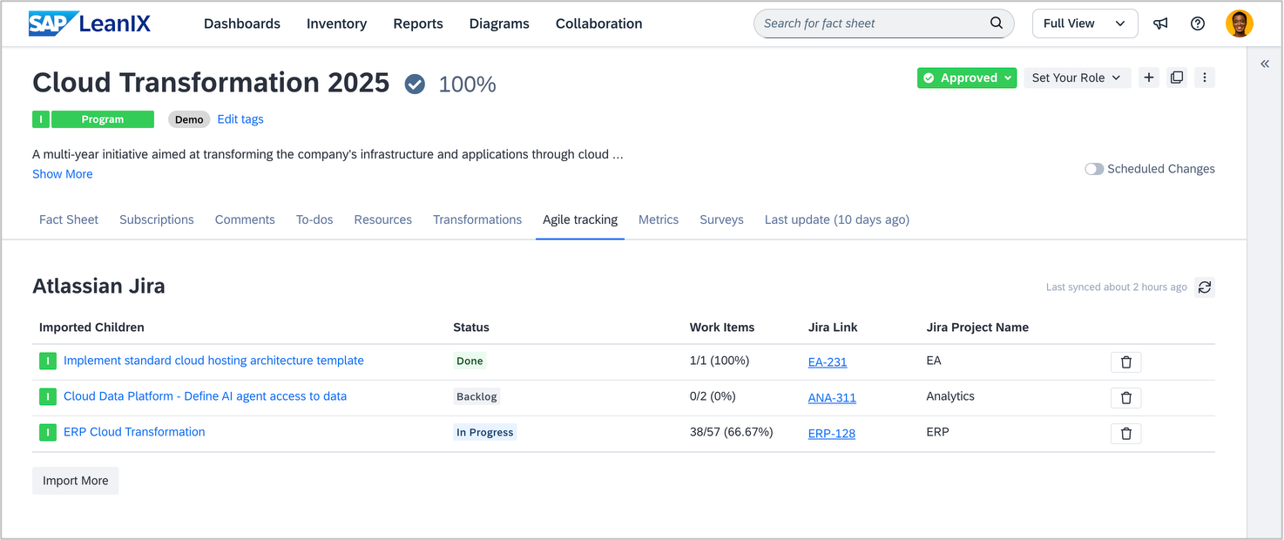
Task: Click the 38/57 (66.67%) work items value
Action: click(731, 432)
